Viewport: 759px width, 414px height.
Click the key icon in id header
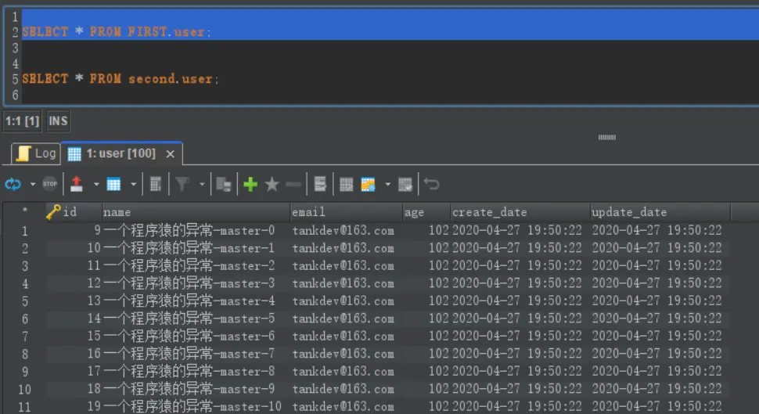[53, 211]
